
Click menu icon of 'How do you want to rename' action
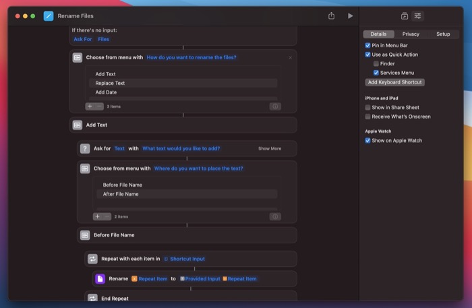coord(78,57)
